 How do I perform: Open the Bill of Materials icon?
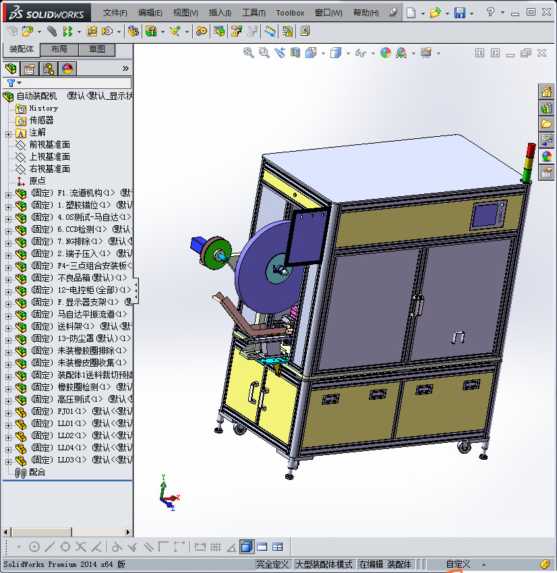click(219, 31)
